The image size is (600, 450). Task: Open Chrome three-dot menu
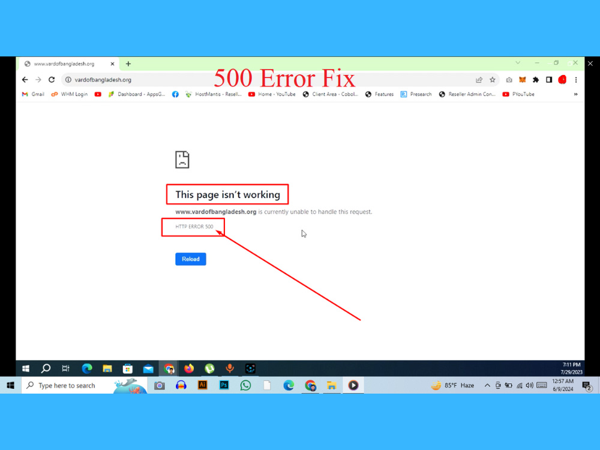pyautogui.click(x=576, y=80)
